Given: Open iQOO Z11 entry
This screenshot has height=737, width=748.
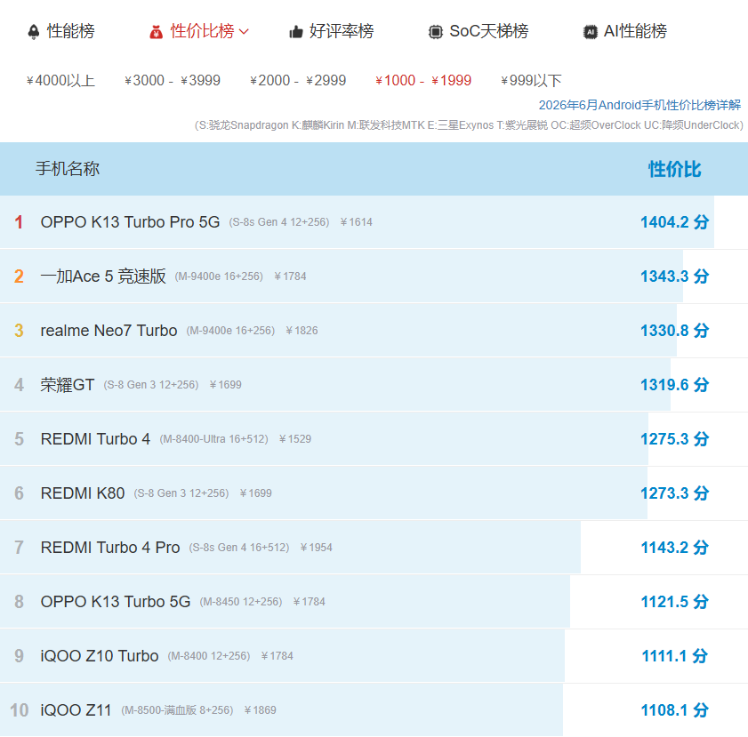Looking at the screenshot, I should coord(76,710).
